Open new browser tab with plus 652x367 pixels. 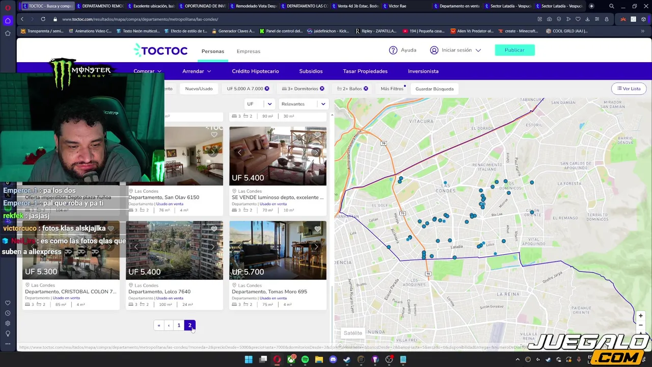coord(591,6)
